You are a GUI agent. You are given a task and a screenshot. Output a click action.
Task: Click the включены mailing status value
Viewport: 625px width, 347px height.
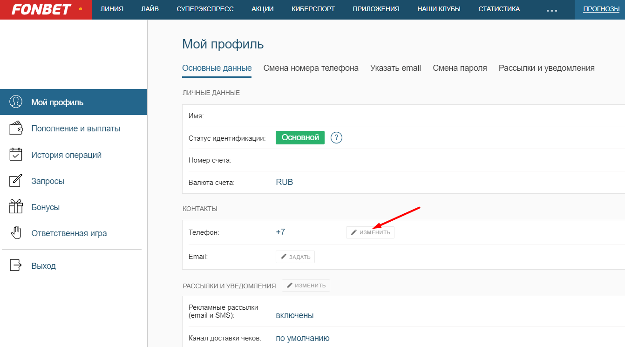[295, 315]
